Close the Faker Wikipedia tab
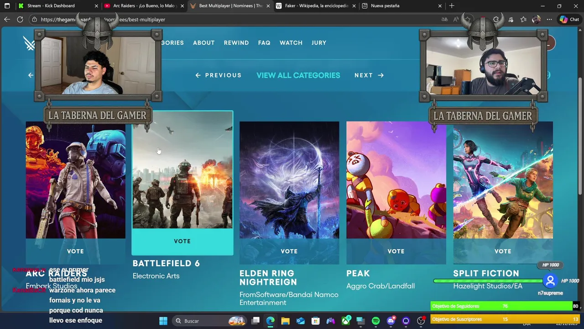 354,6
